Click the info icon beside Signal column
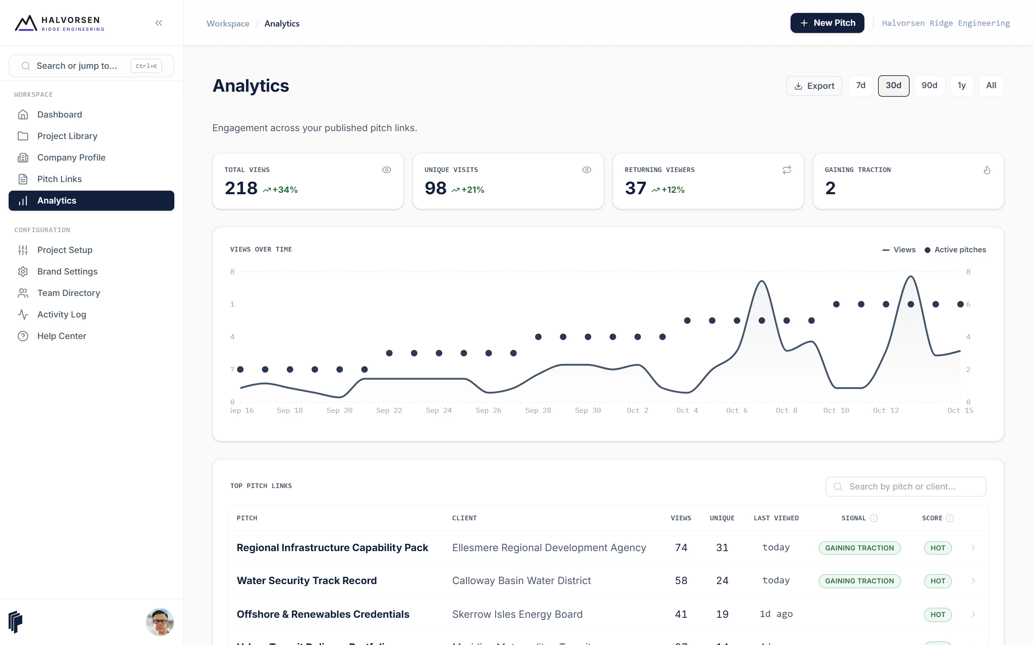1033x645 pixels. [x=874, y=518]
